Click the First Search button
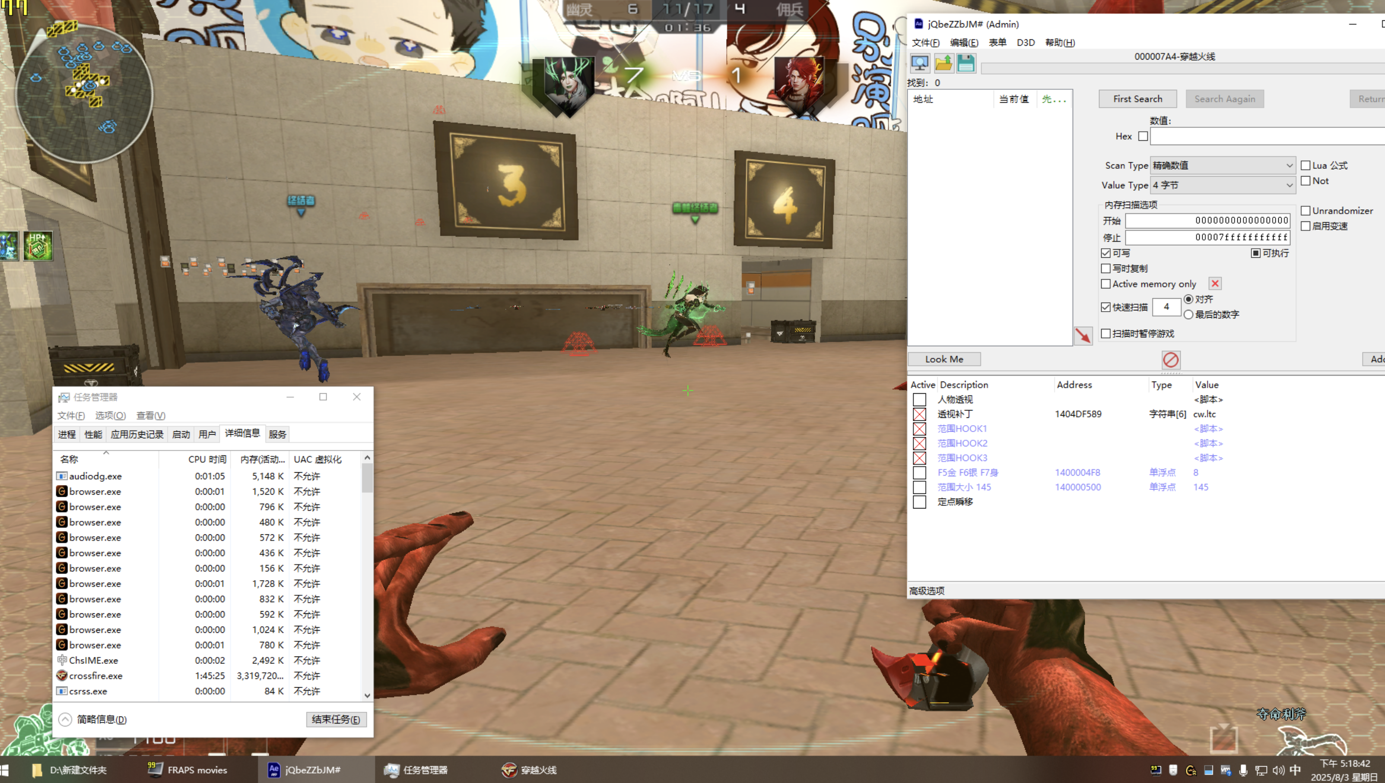This screenshot has width=1385, height=783. click(x=1137, y=99)
